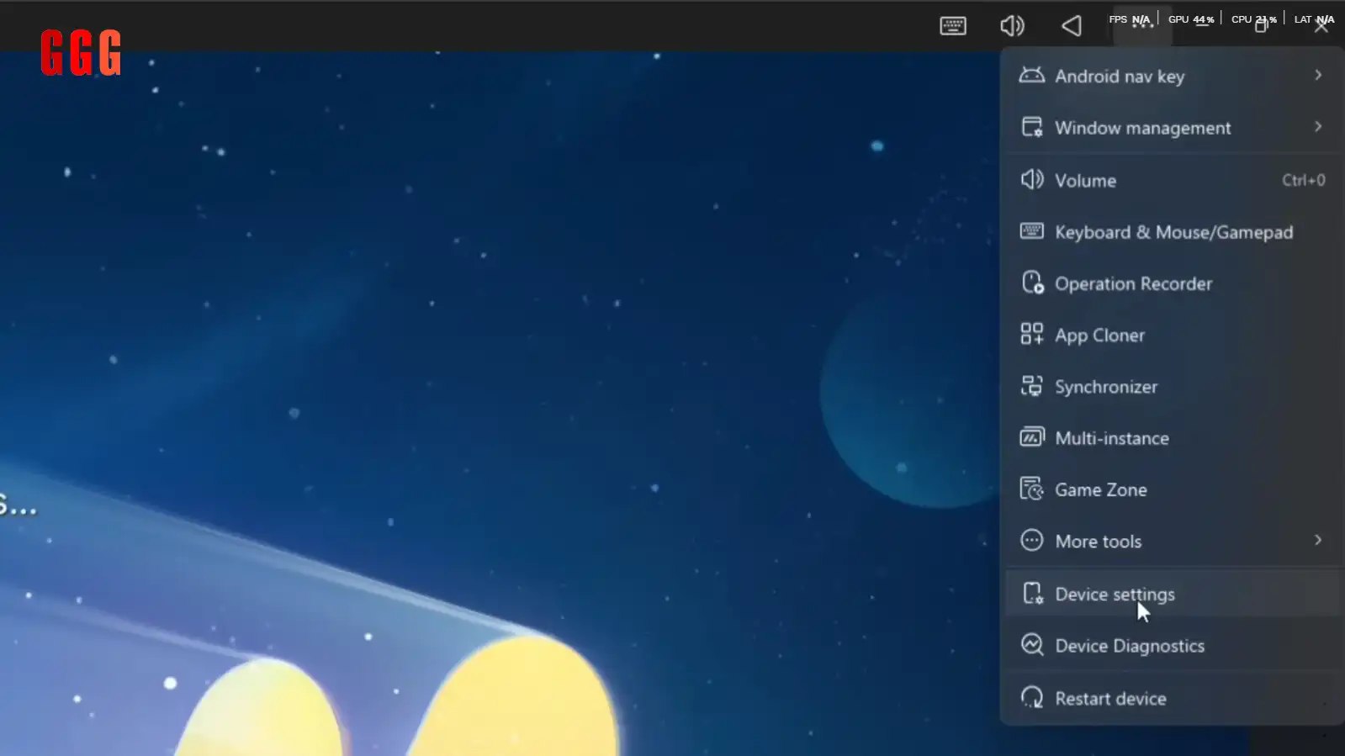Expand the More tools submenu arrow
The image size is (1345, 756).
click(1318, 540)
